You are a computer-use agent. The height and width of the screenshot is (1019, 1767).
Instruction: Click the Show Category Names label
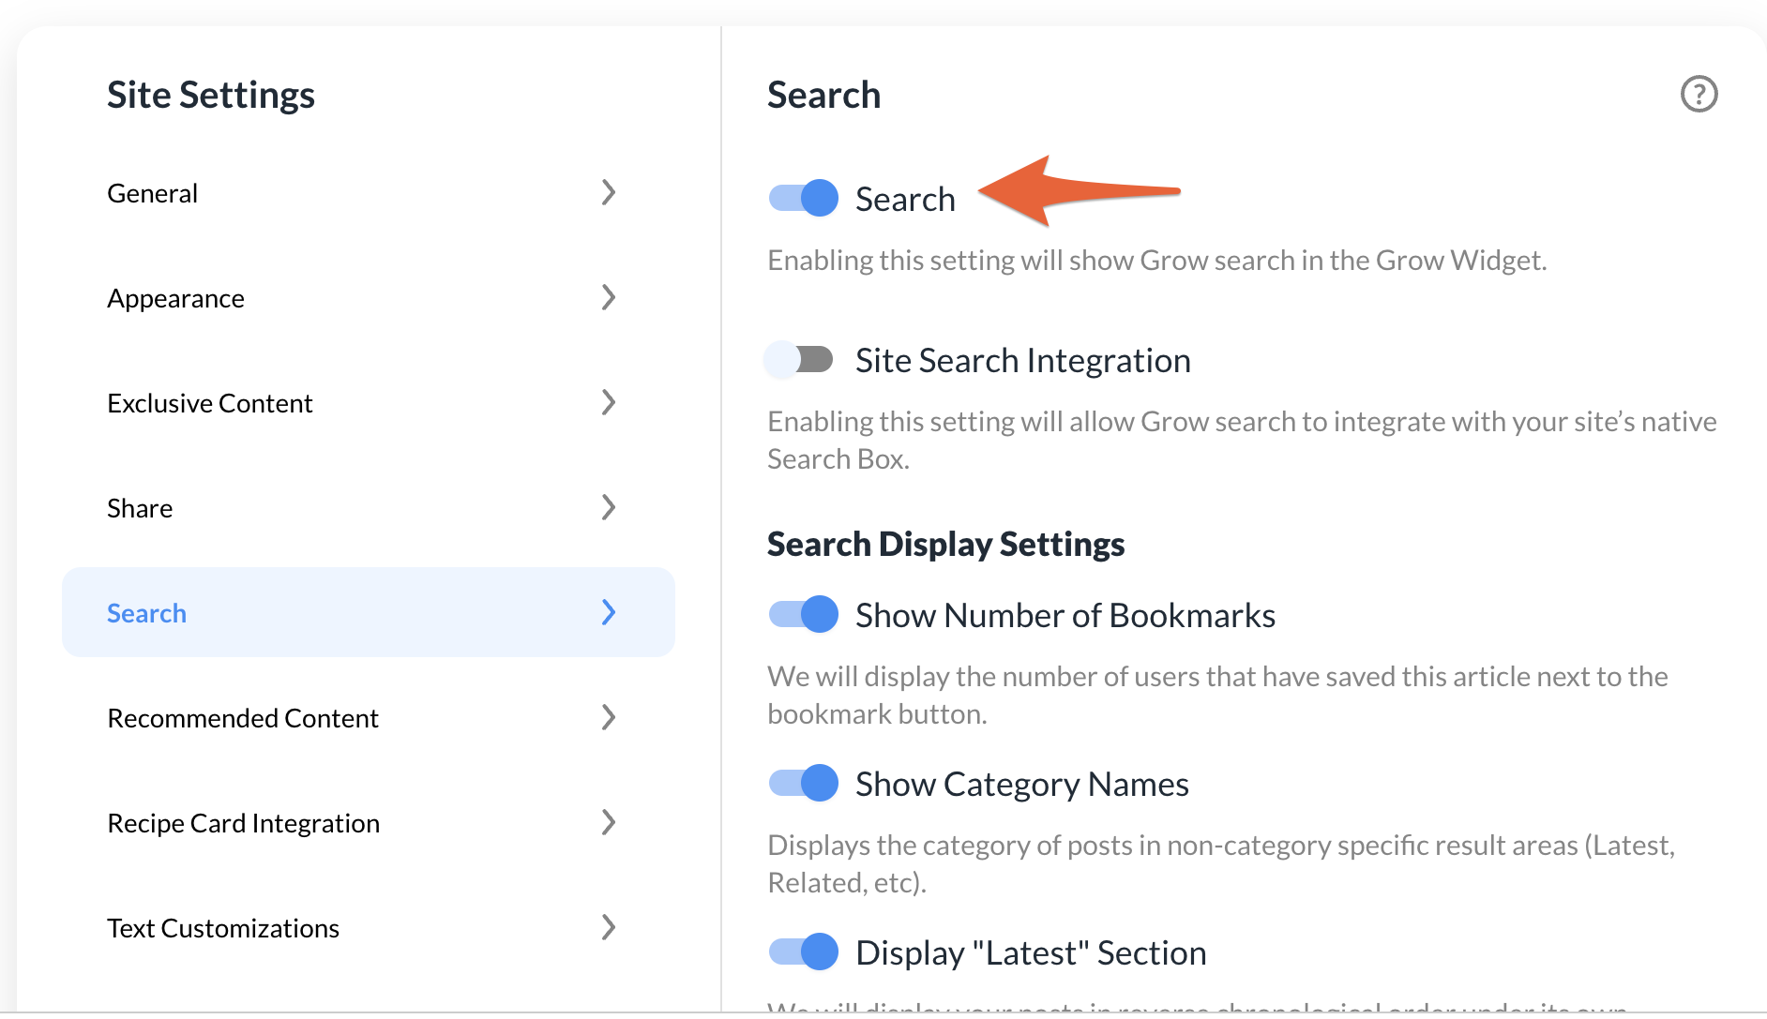pyautogui.click(x=1022, y=784)
